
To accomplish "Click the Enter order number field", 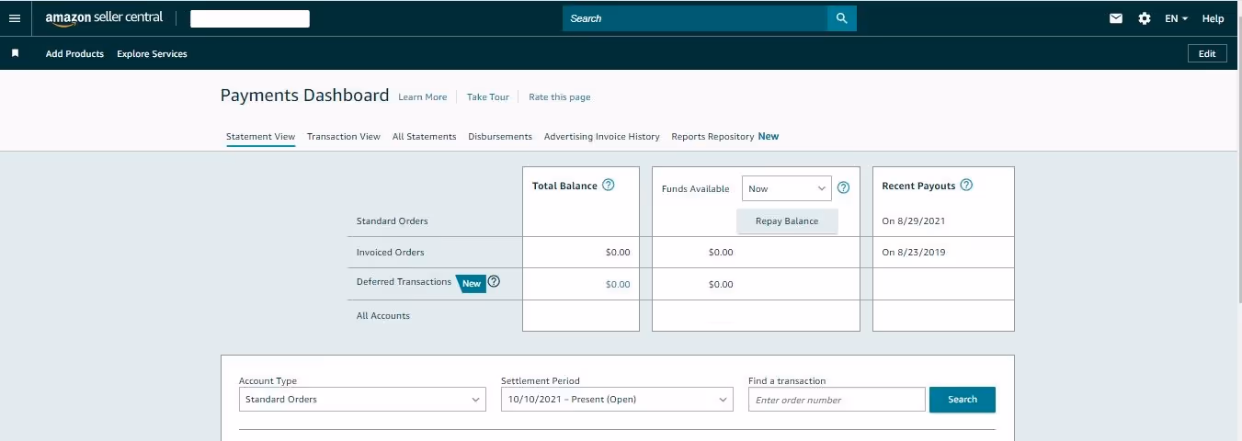I will coord(837,400).
